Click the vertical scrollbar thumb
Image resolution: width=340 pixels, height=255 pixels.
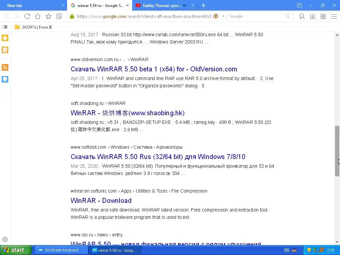(x=337, y=151)
